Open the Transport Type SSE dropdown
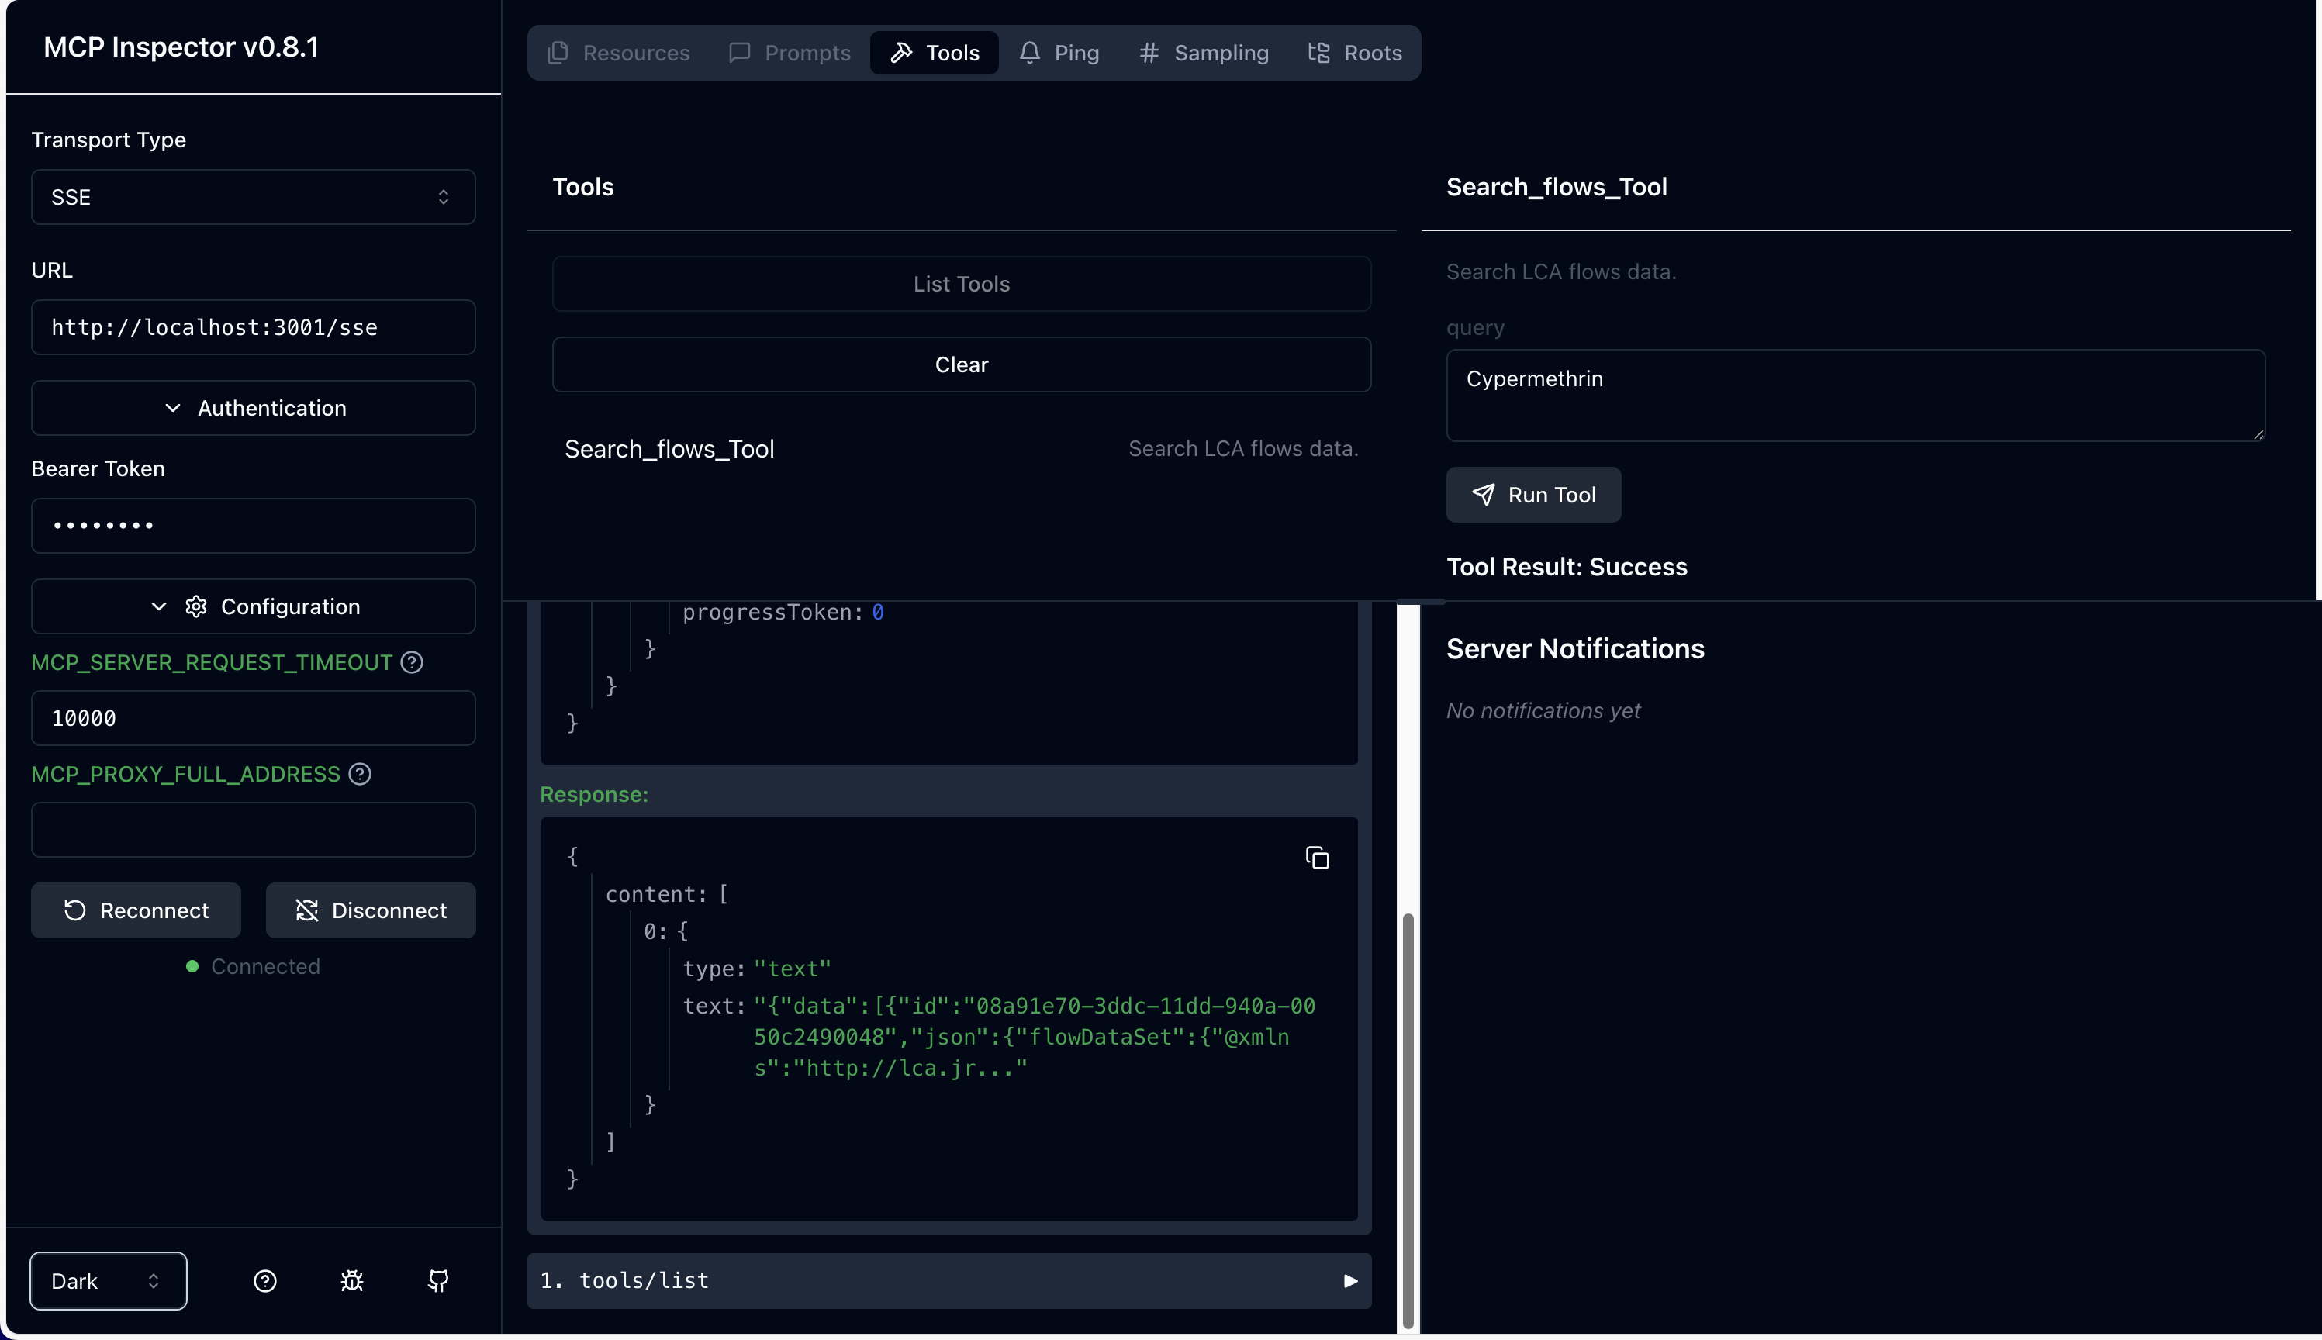The width and height of the screenshot is (2322, 1340). point(253,197)
